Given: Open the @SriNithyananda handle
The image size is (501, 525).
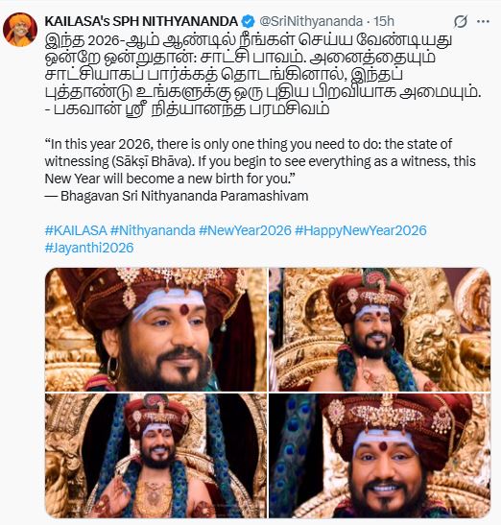Looking at the screenshot, I should tap(311, 21).
